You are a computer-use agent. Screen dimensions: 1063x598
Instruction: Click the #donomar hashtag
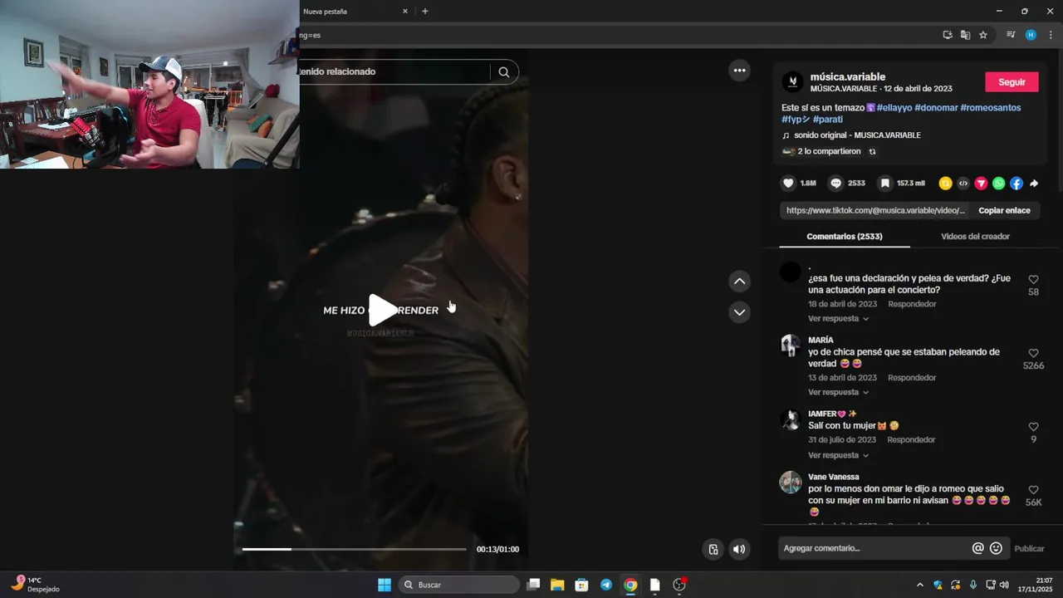[936, 108]
